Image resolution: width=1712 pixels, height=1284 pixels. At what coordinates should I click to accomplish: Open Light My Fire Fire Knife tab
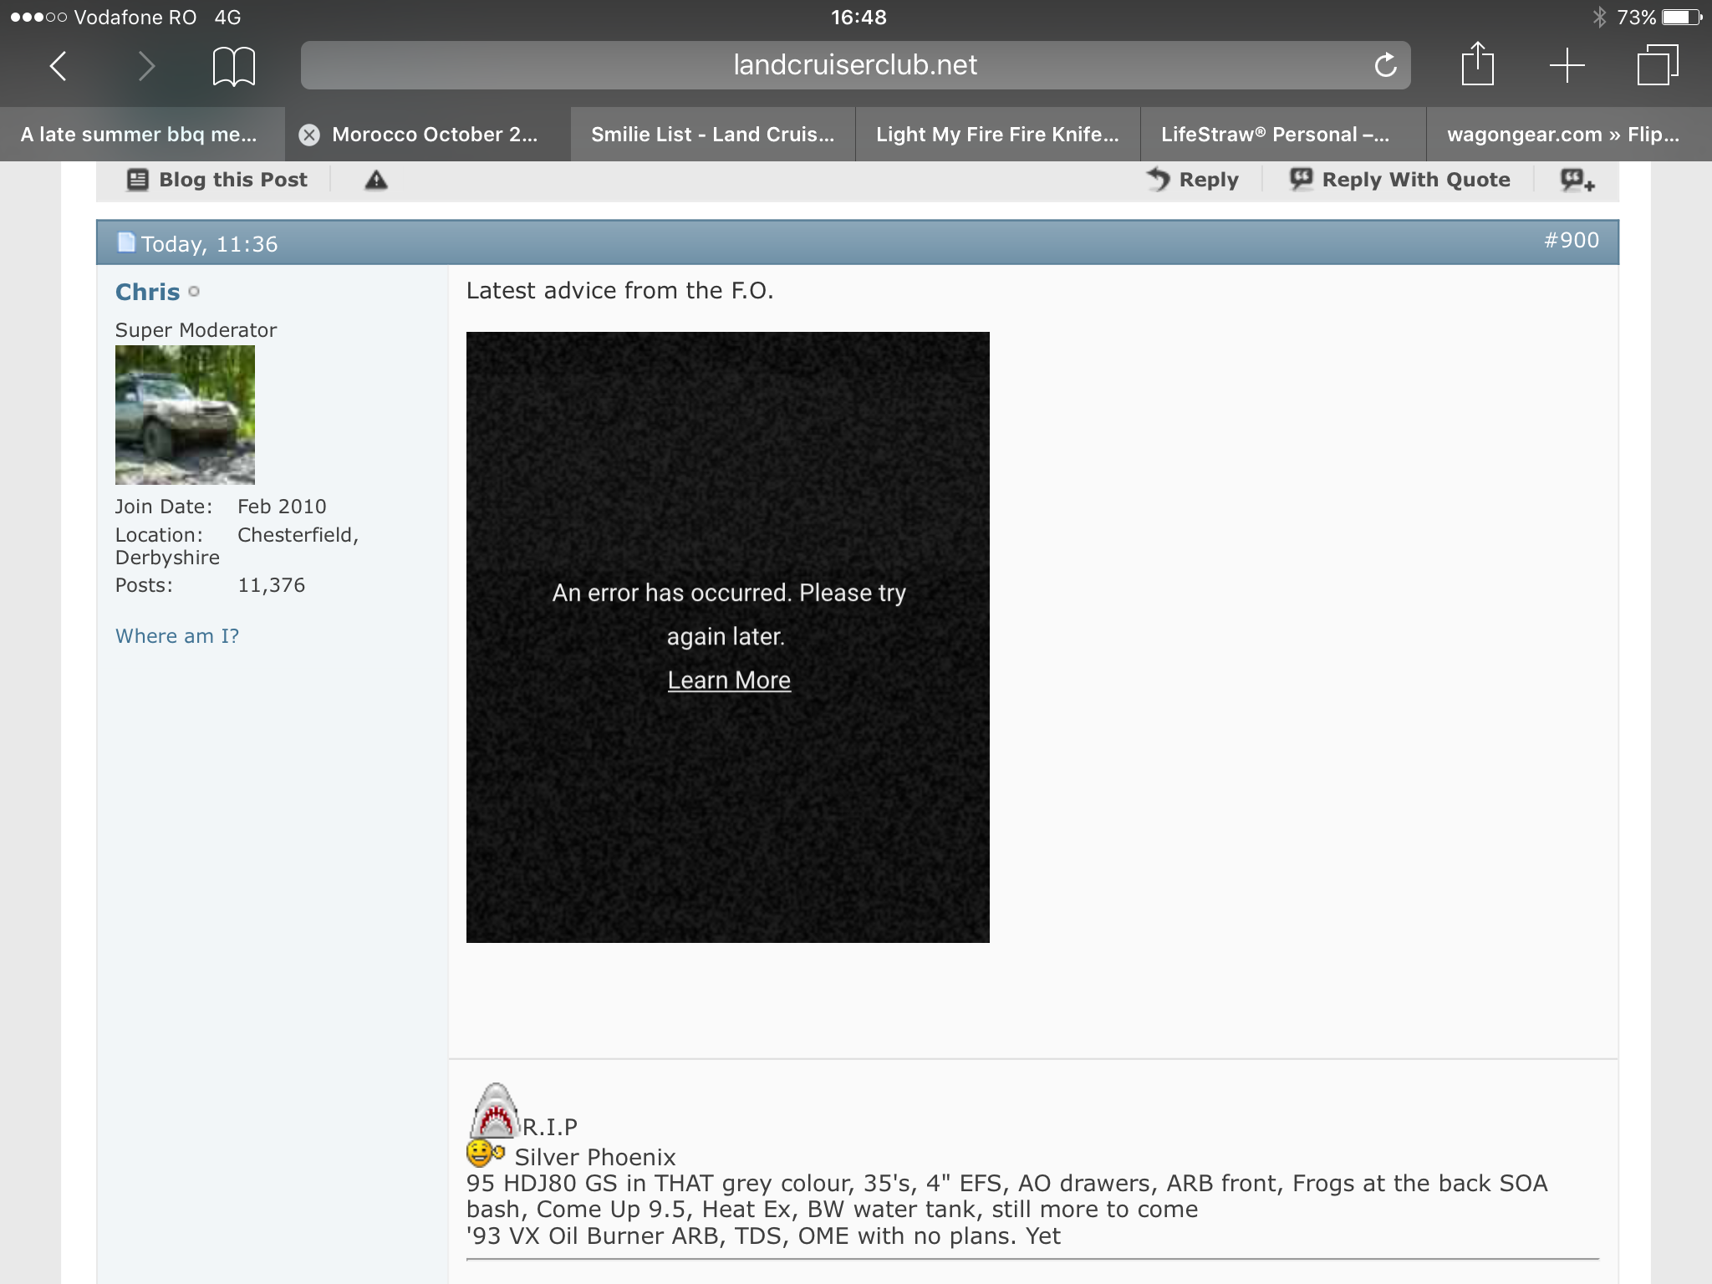point(997,135)
